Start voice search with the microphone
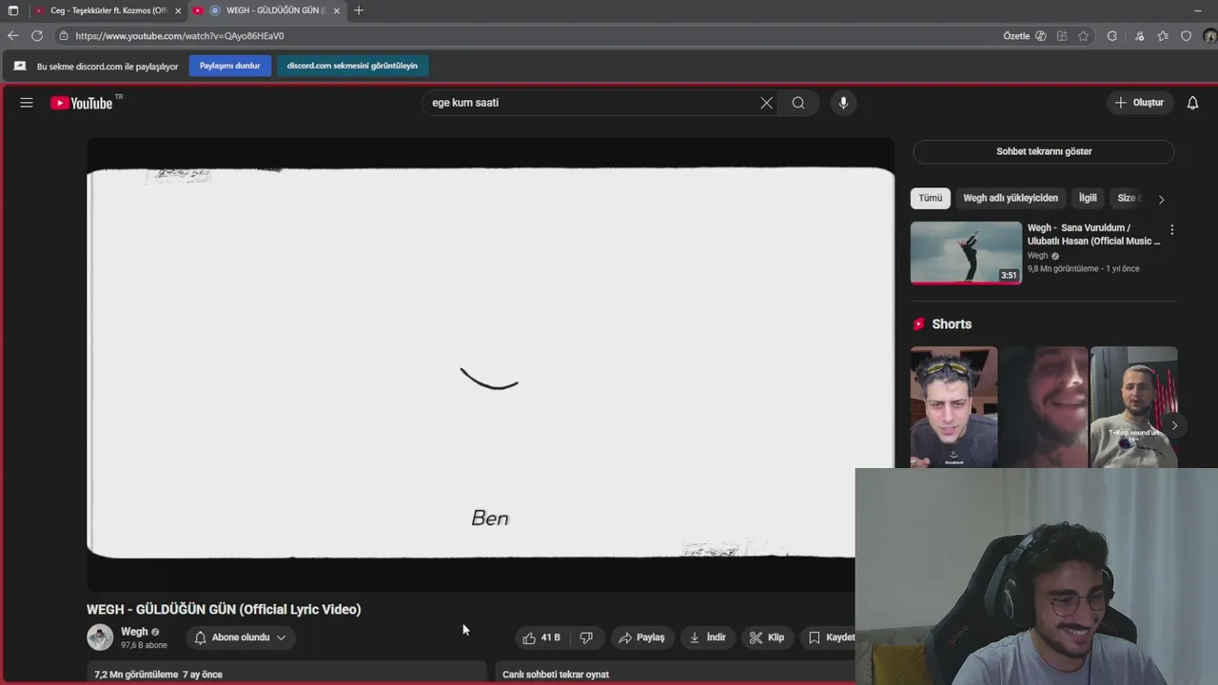 pyautogui.click(x=843, y=103)
